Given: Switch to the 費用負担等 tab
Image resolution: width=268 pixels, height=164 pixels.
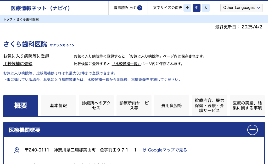Looking at the screenshot, I should coord(172,106).
